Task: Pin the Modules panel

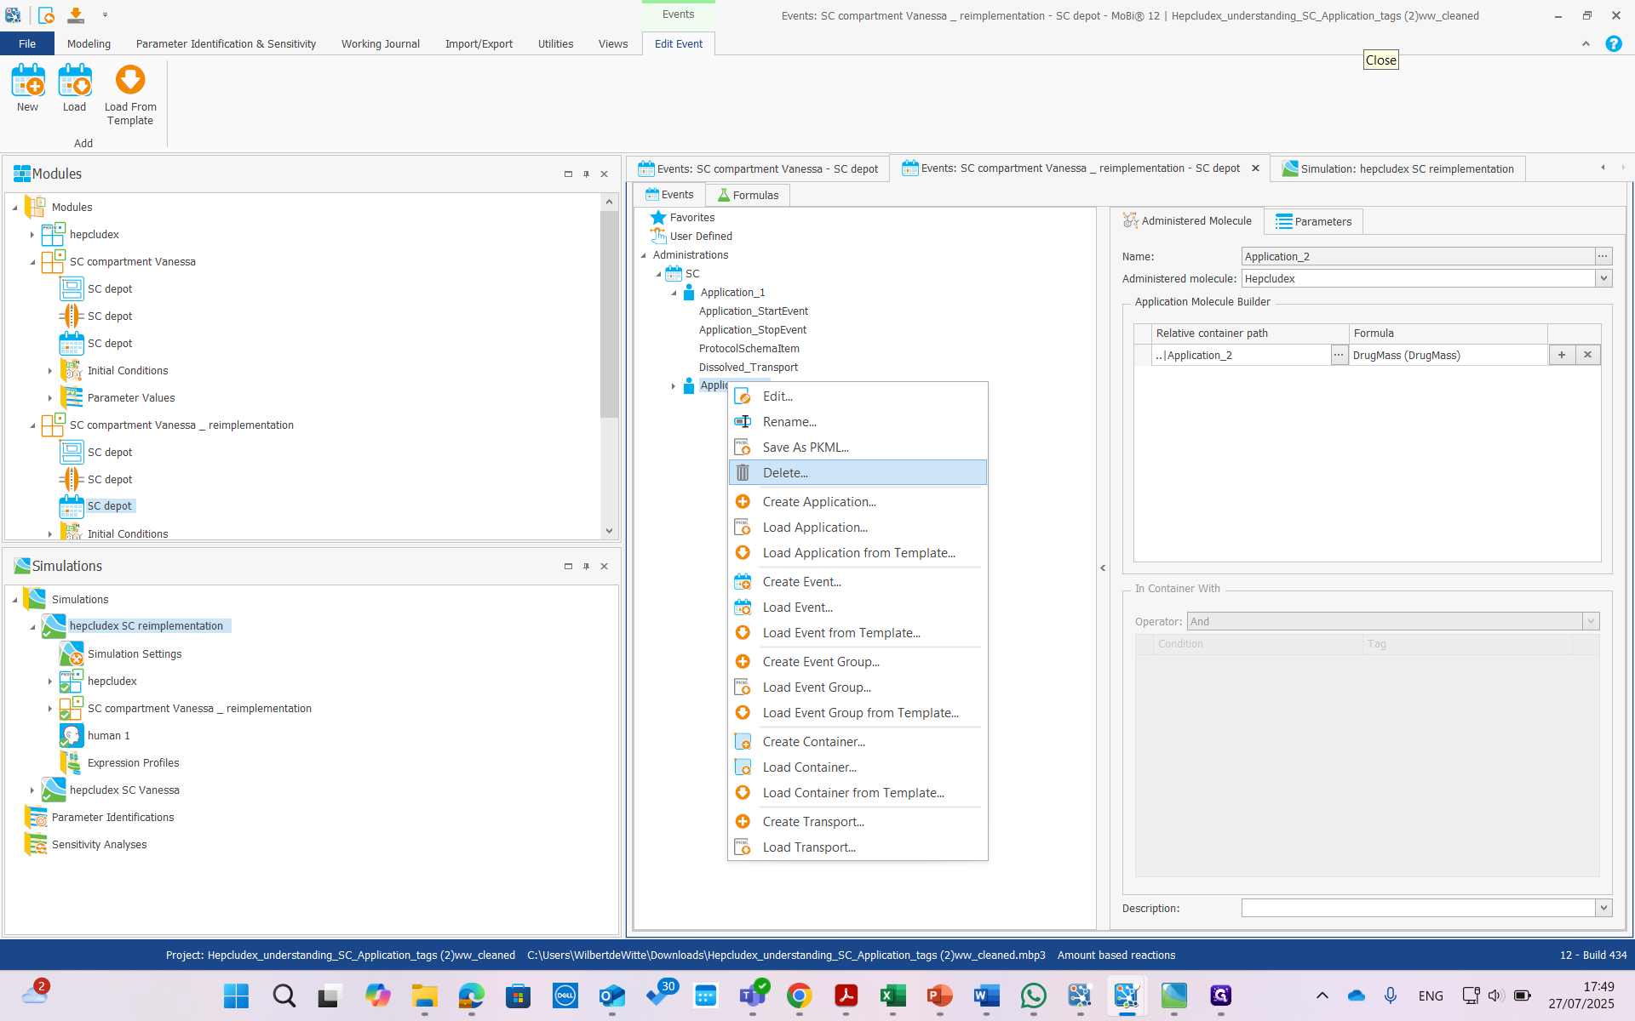Action: click(x=586, y=174)
